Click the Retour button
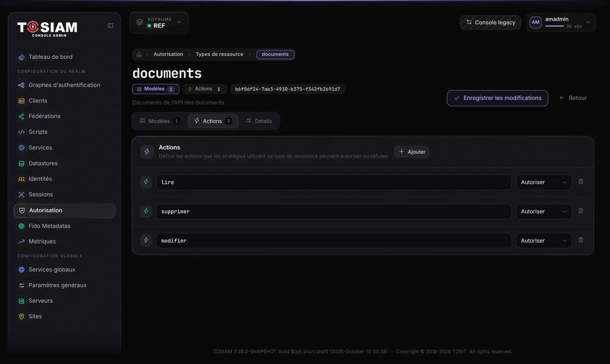The image size is (610, 364). click(573, 98)
